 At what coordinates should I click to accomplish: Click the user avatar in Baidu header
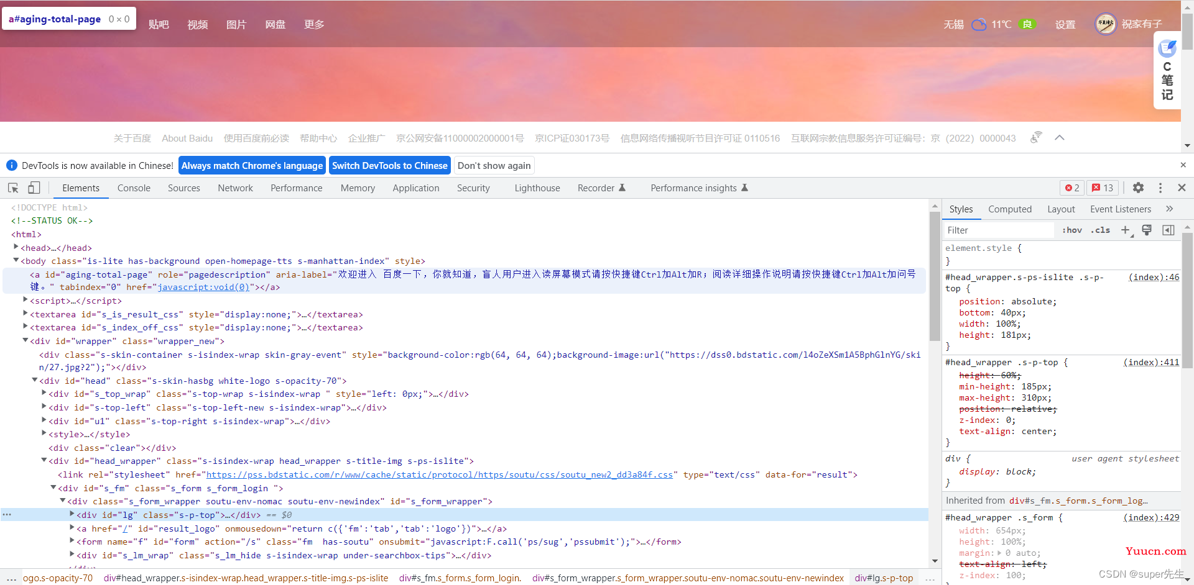pyautogui.click(x=1105, y=24)
